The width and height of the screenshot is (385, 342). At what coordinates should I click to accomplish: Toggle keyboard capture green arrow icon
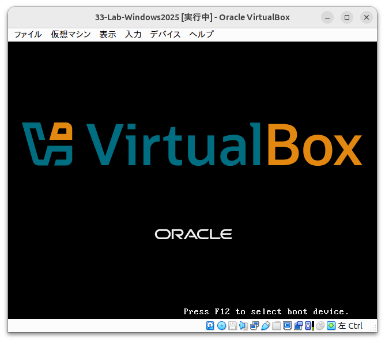click(331, 326)
